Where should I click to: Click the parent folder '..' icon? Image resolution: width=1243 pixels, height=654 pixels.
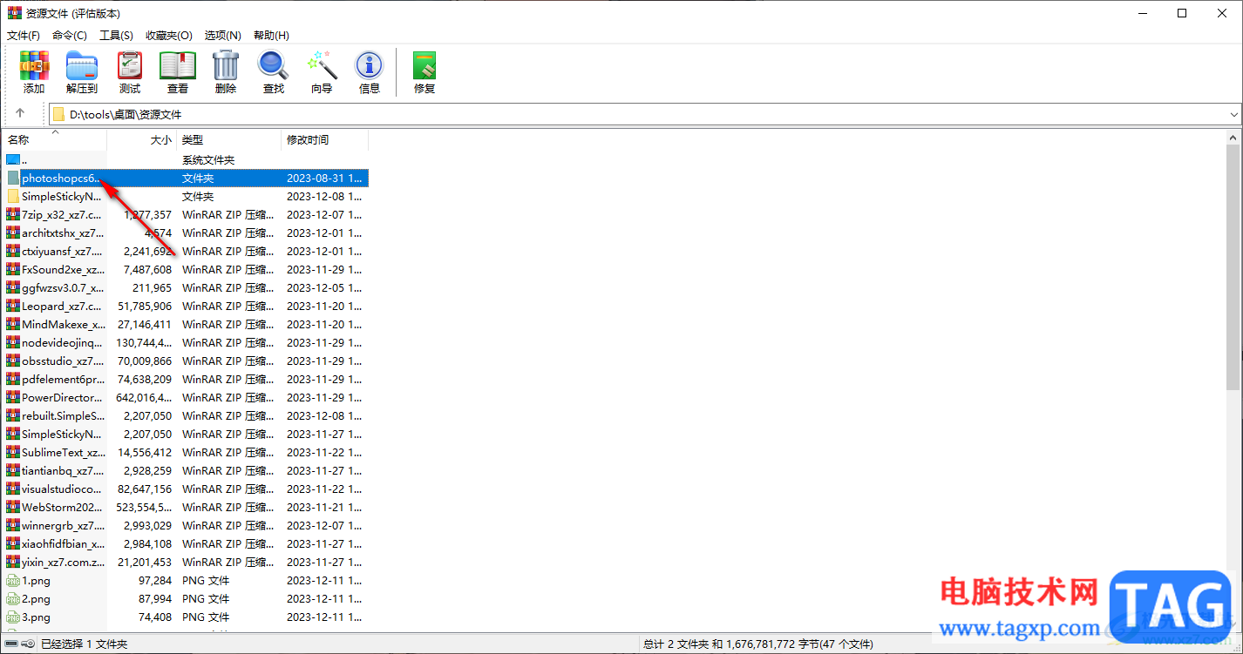12,159
